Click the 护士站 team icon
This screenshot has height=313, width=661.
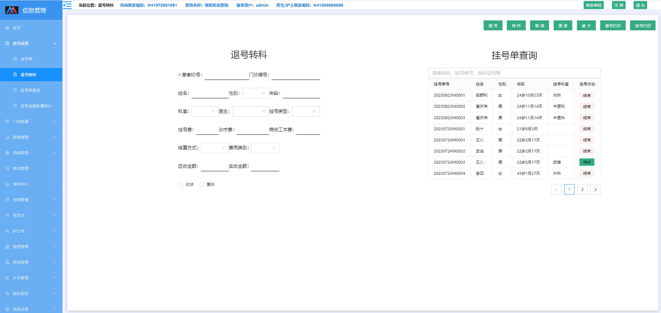click(x=7, y=231)
